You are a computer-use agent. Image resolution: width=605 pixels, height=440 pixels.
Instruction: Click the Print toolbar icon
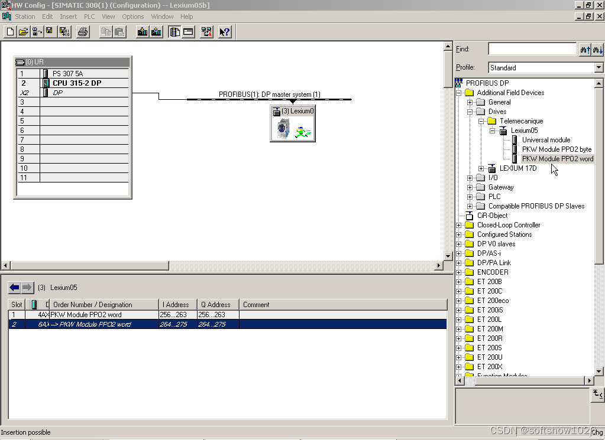click(83, 31)
